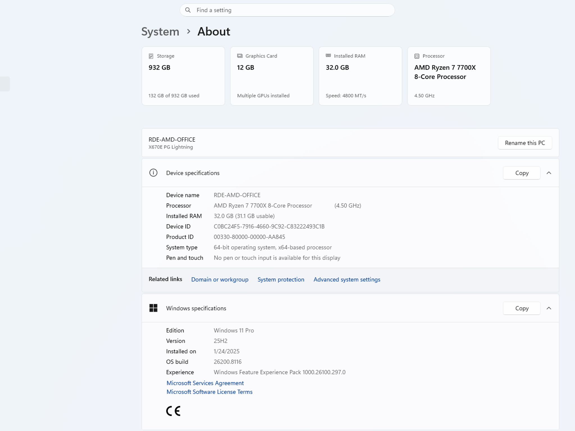Click the search magnifier icon

tap(188, 10)
